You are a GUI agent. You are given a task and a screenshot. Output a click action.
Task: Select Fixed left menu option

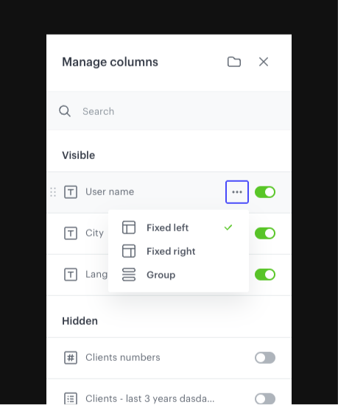click(178, 228)
